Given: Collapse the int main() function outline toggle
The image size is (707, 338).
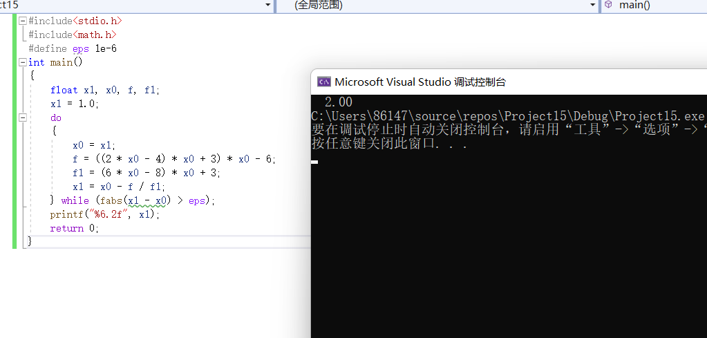Looking at the screenshot, I should tap(23, 62).
